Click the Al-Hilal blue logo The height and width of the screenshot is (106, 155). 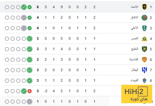144,70
